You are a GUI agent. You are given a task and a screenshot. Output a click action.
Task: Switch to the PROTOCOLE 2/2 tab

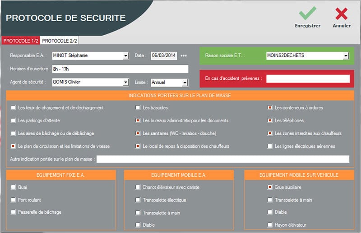pos(60,41)
